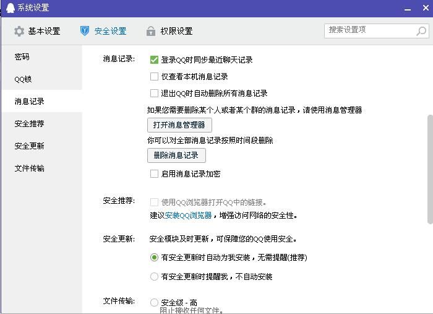Screen dimensions: 433x314
Task: Enable 启用消息记录加密 checkbox
Action: pos(154,174)
